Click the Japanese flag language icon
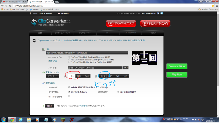Viewport: 219px width, 136px height. [59, 13]
